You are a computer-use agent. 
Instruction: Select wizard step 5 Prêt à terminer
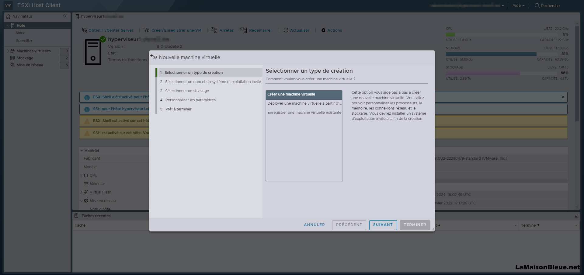[210, 109]
